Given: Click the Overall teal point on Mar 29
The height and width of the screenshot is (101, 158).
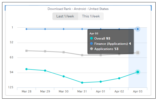Looking at the screenshot, I should click(x=45, y=71).
